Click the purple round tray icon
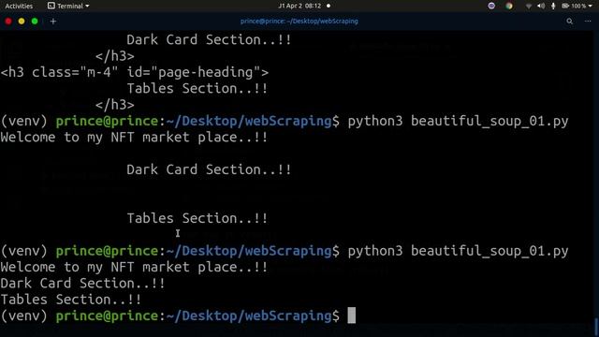The width and height of the screenshot is (599, 337). 491,6
